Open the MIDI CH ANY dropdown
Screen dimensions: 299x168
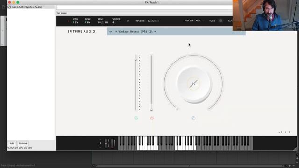[199, 21]
